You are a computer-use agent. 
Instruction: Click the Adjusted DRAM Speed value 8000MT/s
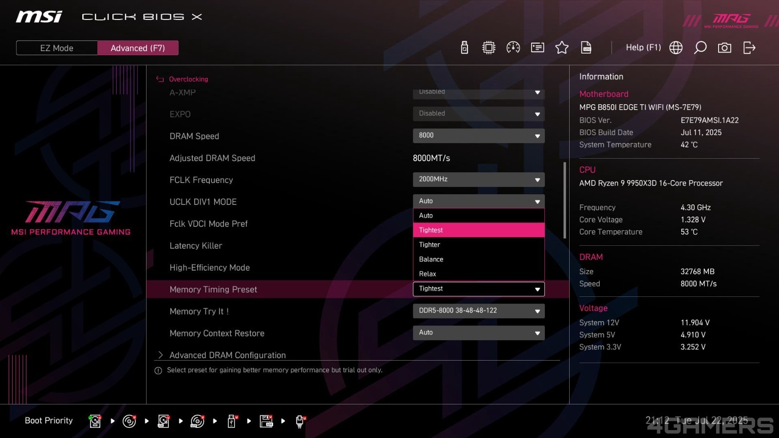tap(431, 158)
